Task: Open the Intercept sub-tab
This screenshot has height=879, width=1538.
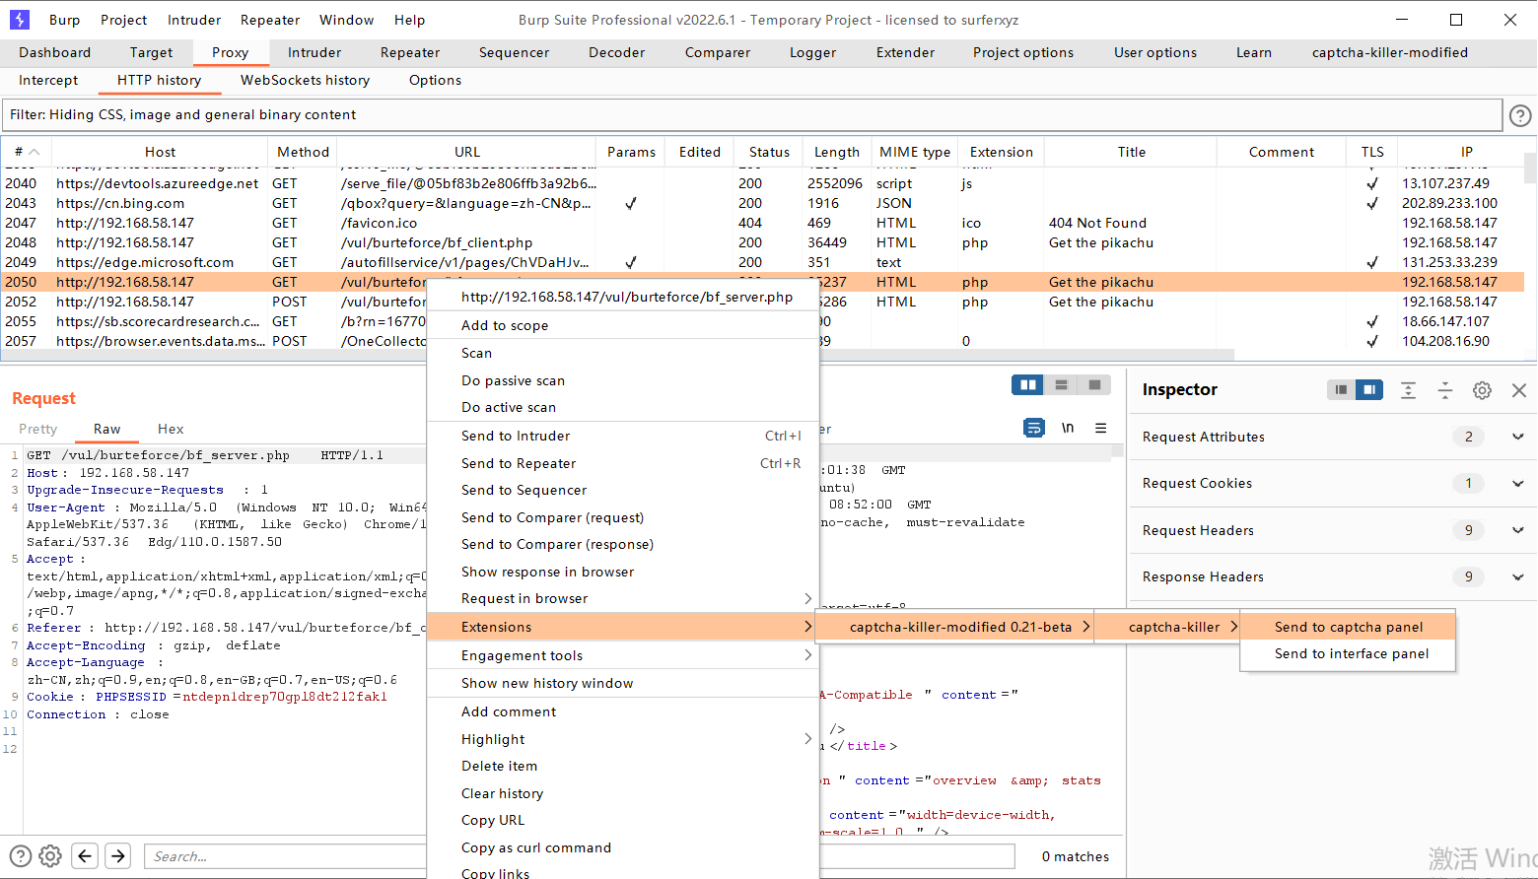Action: click(48, 80)
